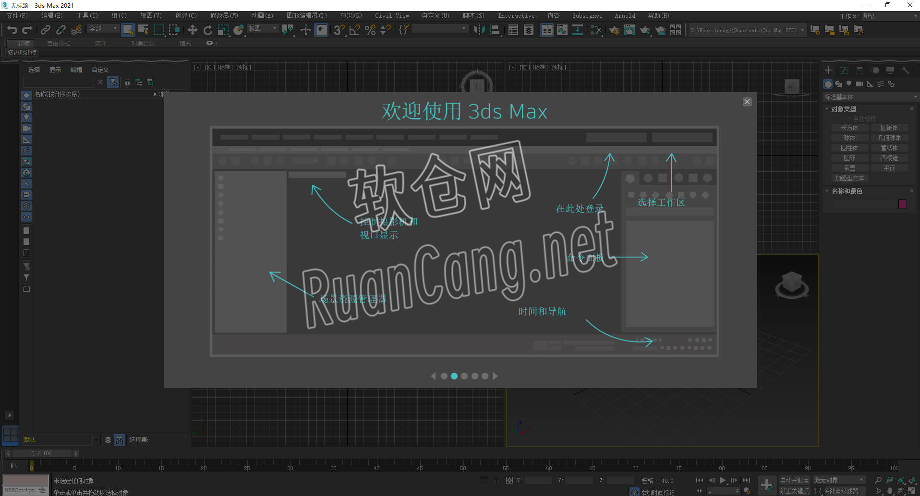The width and height of the screenshot is (920, 496).
Task: Open the Rendered Frame Window icon
Action: click(629, 30)
